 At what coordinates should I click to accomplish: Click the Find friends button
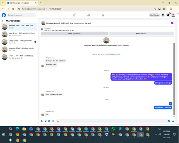[155, 15]
